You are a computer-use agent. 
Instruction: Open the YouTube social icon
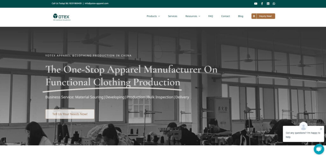click(x=256, y=4)
